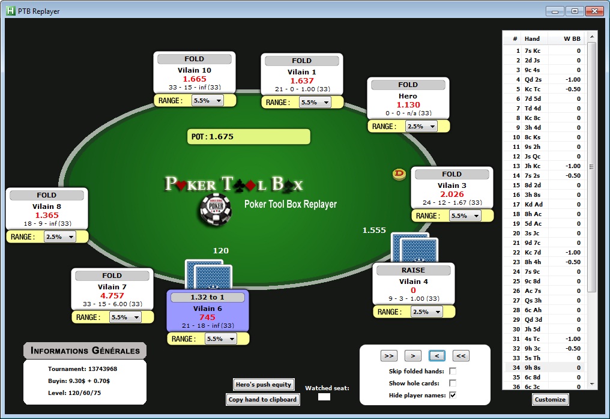This screenshot has width=610, height=419.
Task: Enable Skip folded hands checkbox
Action: [x=453, y=371]
